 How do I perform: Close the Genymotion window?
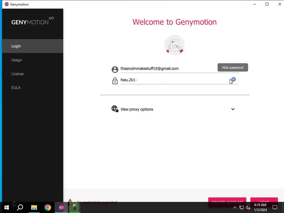(x=280, y=4)
